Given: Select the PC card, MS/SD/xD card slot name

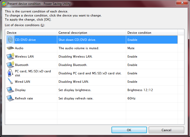Looking at the screenshot, I should click(x=33, y=73).
